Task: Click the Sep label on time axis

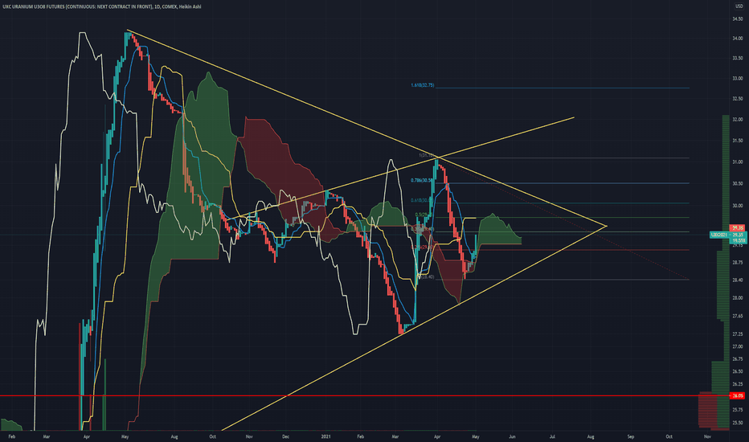Action: click(631, 436)
